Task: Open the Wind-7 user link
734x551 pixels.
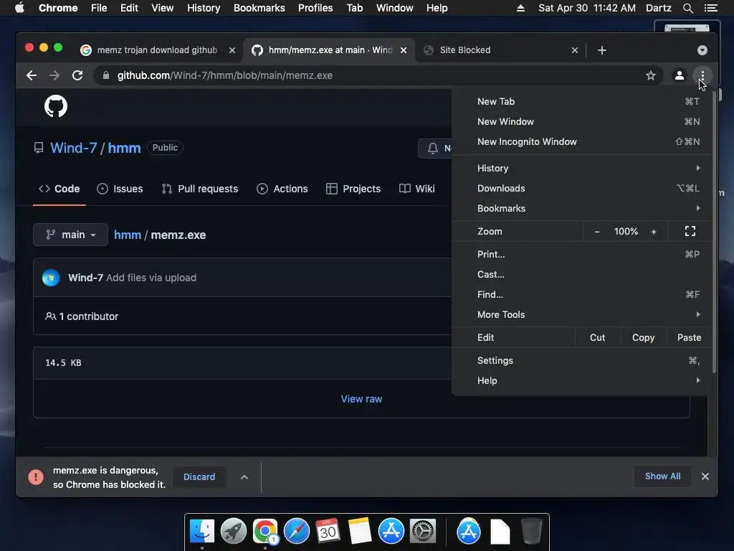Action: pyautogui.click(x=74, y=148)
